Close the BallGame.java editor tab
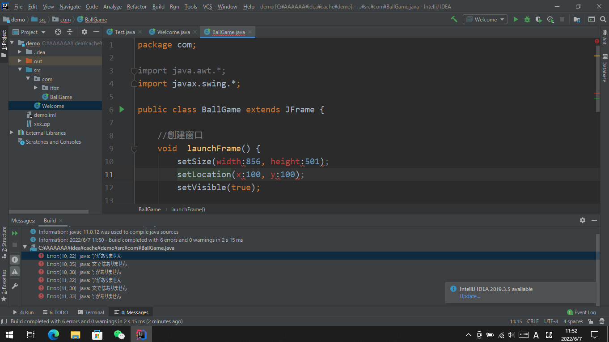 250,32
